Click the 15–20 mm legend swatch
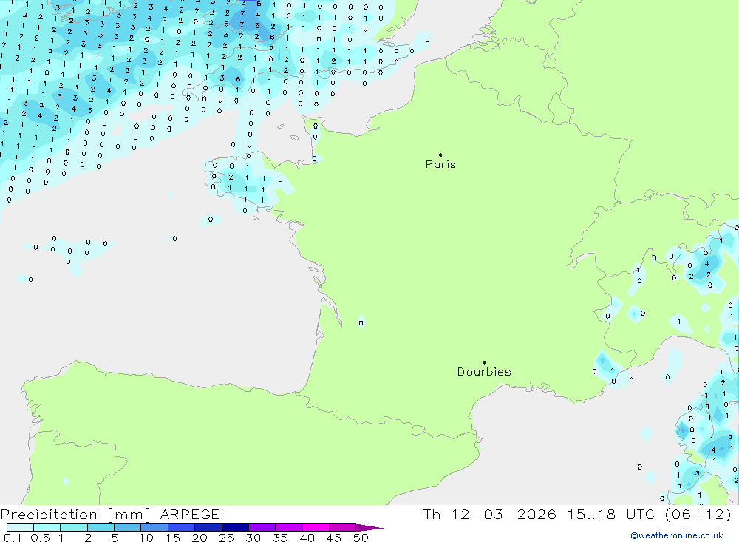Screen dimensions: 739x542 pos(181,527)
